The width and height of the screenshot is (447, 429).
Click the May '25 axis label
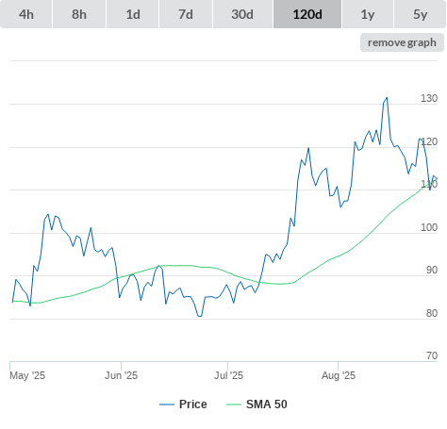tap(27, 375)
